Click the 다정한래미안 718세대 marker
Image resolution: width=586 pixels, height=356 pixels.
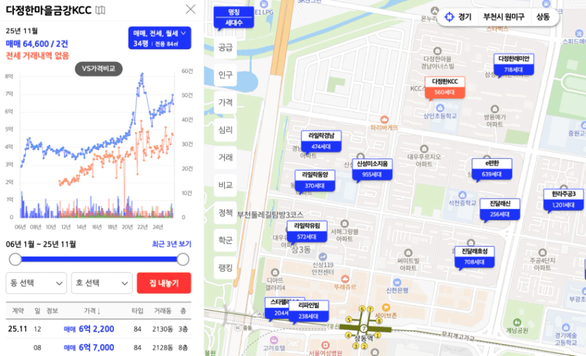click(x=514, y=65)
